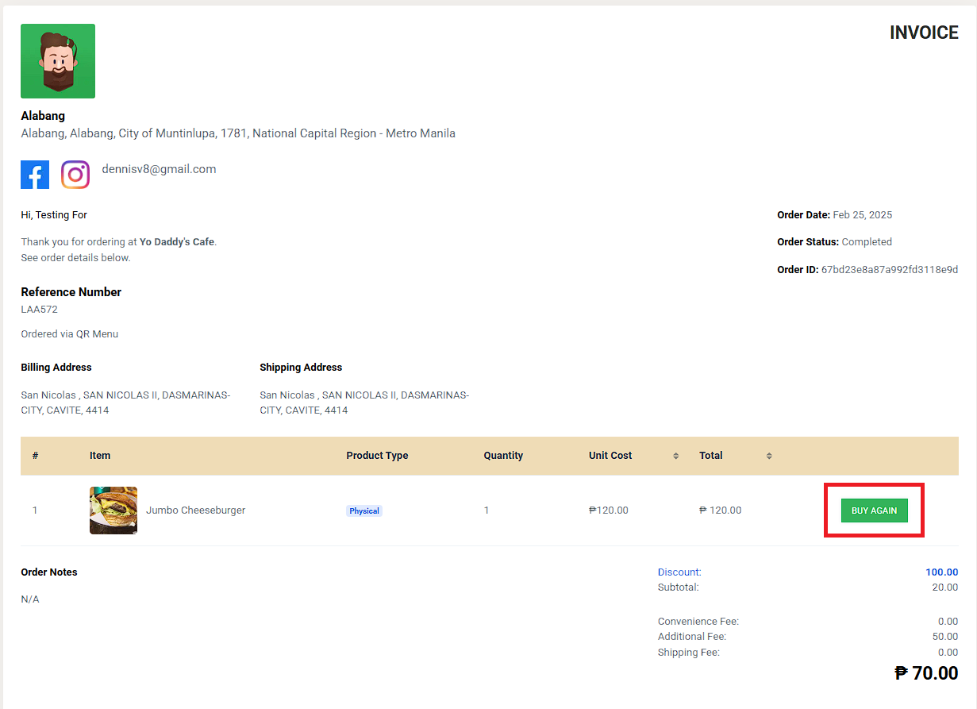Open the Facebook icon link

coord(35,175)
